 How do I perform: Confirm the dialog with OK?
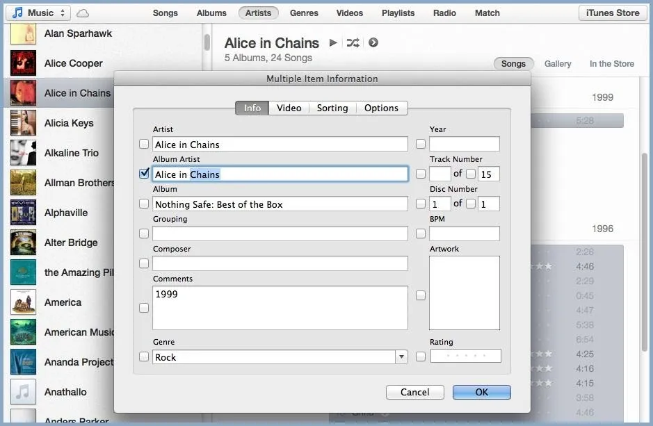(482, 393)
